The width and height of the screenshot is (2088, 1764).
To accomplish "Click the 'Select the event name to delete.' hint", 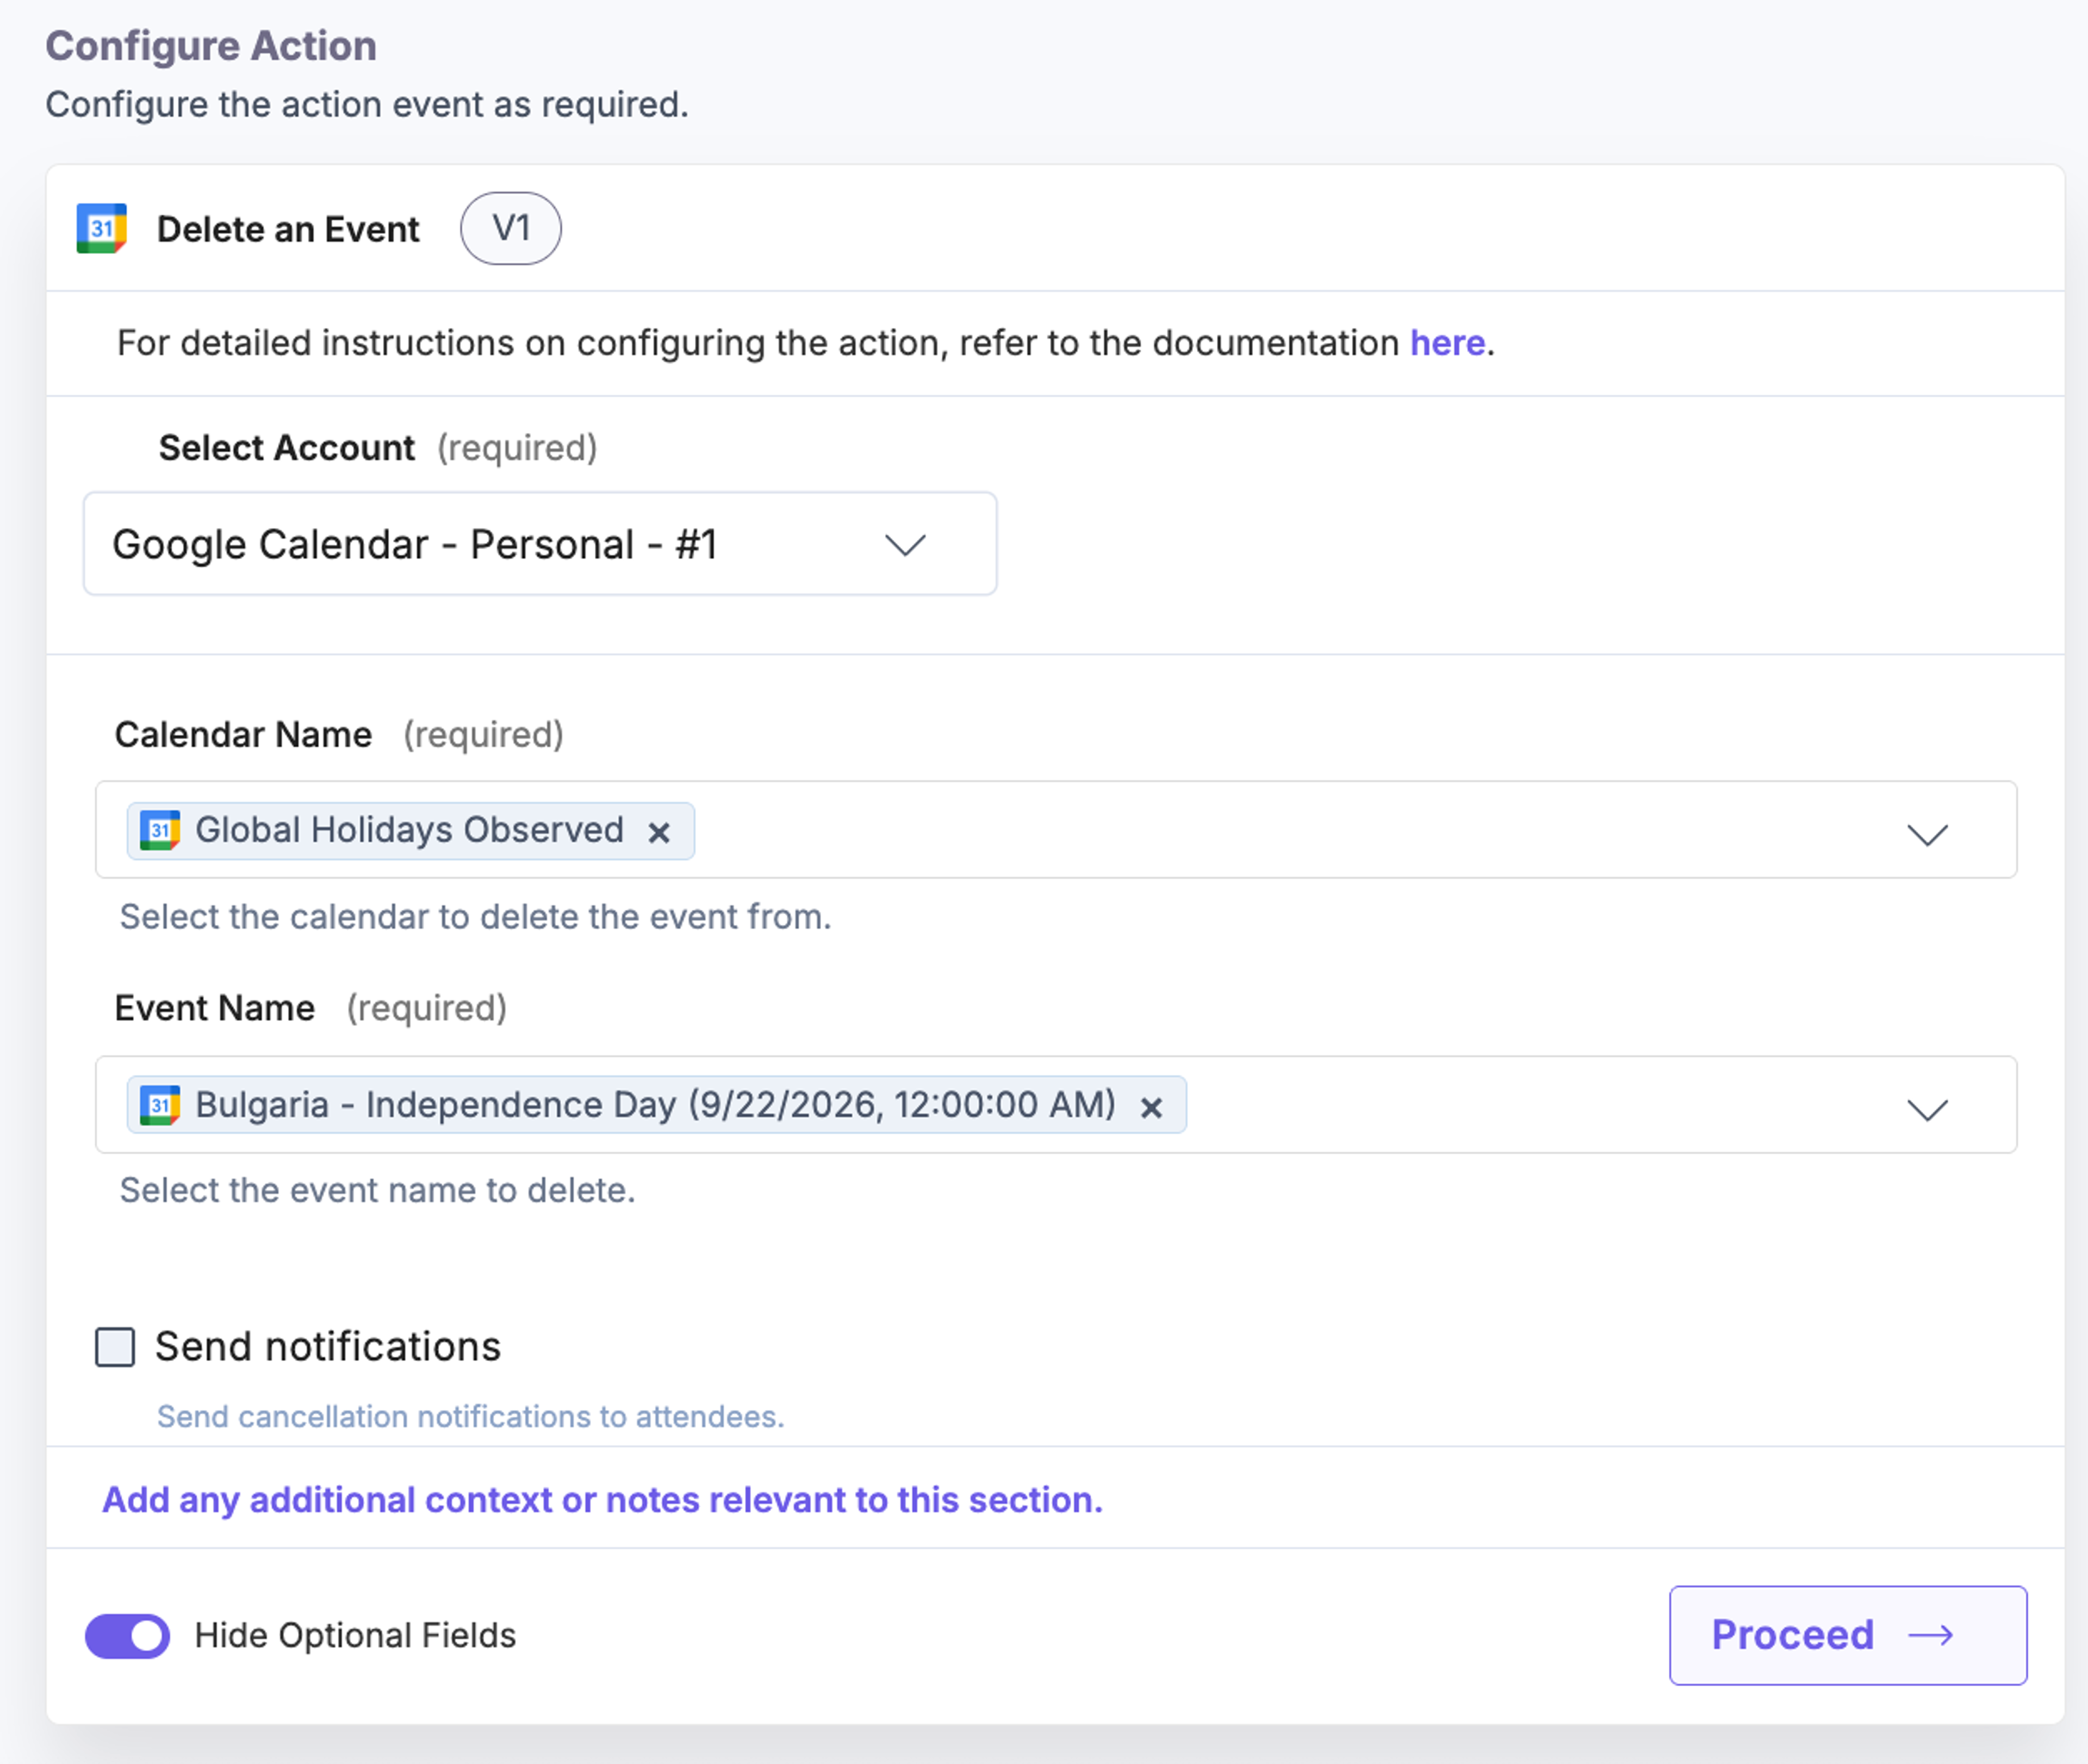I will (x=378, y=1190).
